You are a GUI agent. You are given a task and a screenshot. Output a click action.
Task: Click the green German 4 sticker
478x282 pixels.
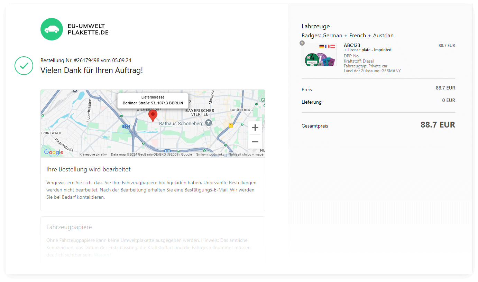pyautogui.click(x=311, y=59)
